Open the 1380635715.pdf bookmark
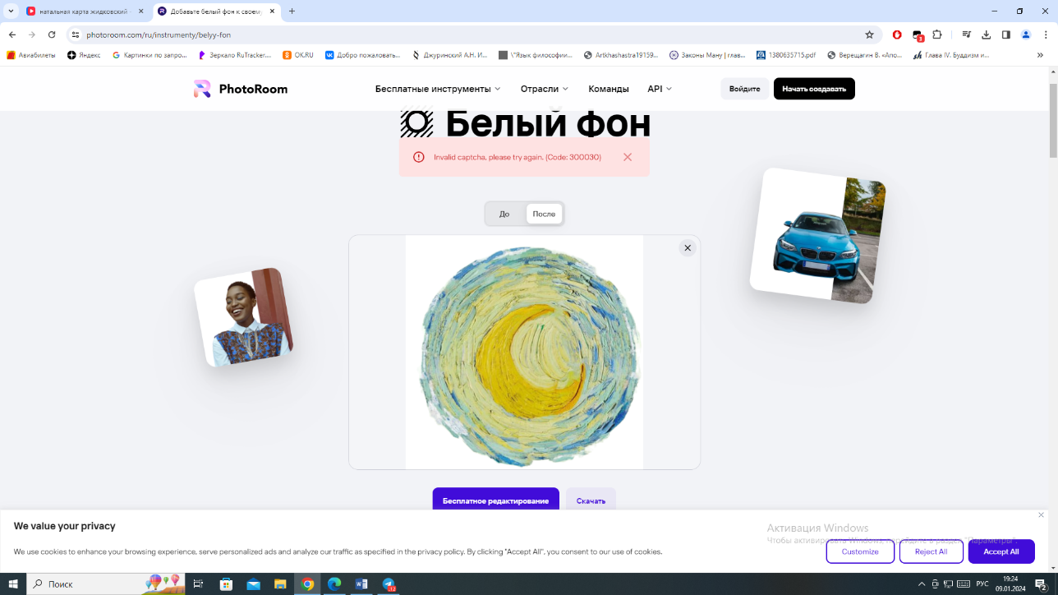 click(x=786, y=55)
